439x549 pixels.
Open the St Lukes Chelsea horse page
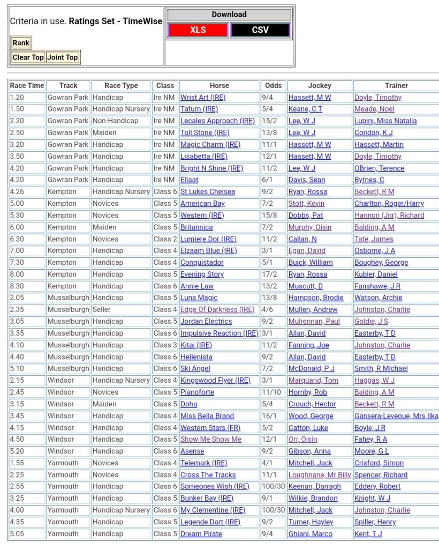207,192
